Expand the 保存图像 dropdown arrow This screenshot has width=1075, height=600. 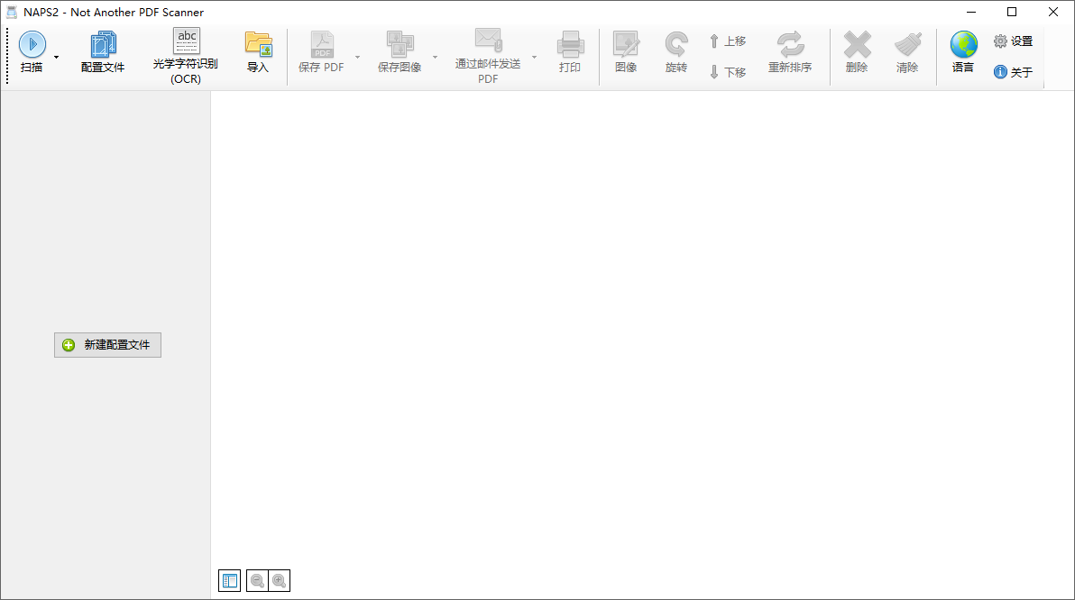[435, 57]
